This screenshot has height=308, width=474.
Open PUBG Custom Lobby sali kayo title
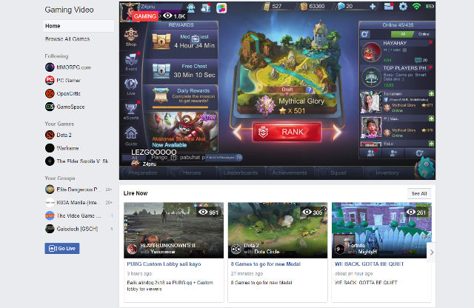click(164, 264)
